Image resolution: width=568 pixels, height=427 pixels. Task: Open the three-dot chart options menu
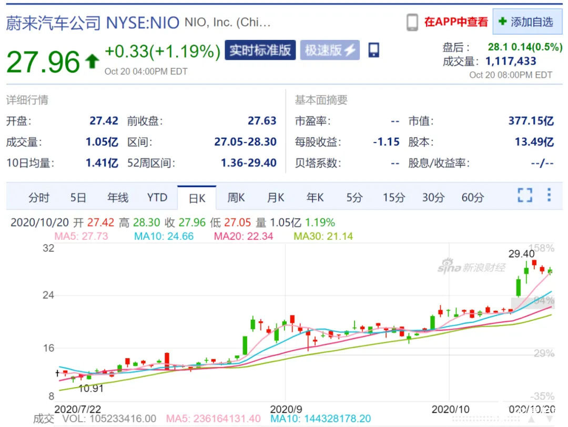549,195
